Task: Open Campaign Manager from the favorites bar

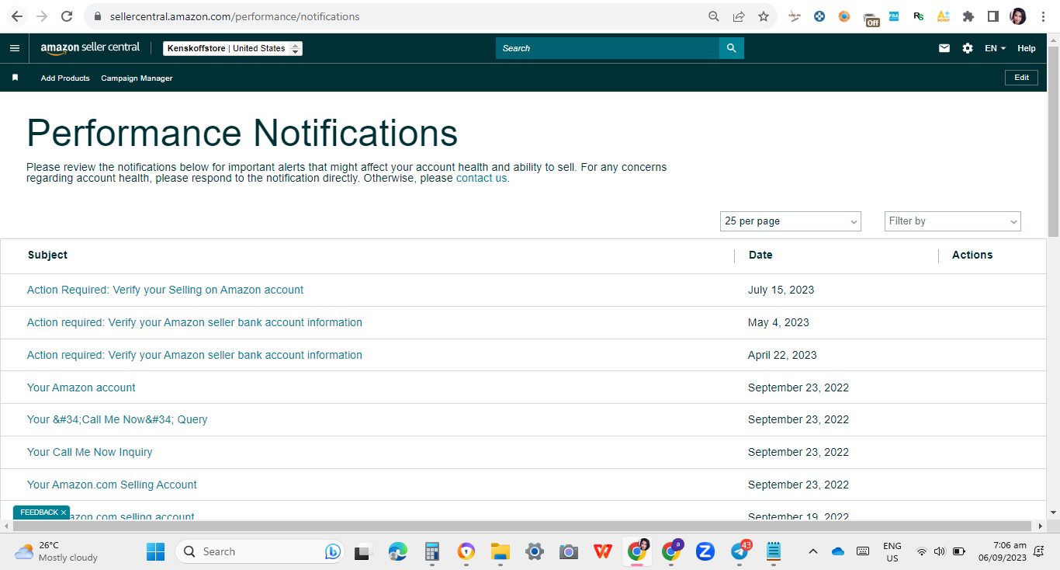Action: (x=137, y=78)
